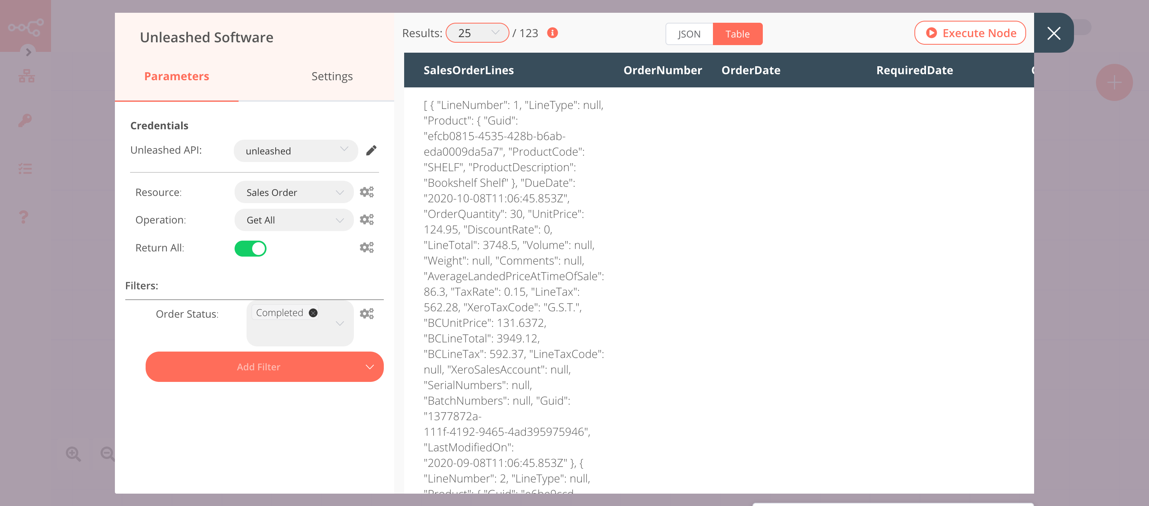The width and height of the screenshot is (1149, 506).
Task: Open the results count dropdown showing 25
Action: [x=477, y=33]
